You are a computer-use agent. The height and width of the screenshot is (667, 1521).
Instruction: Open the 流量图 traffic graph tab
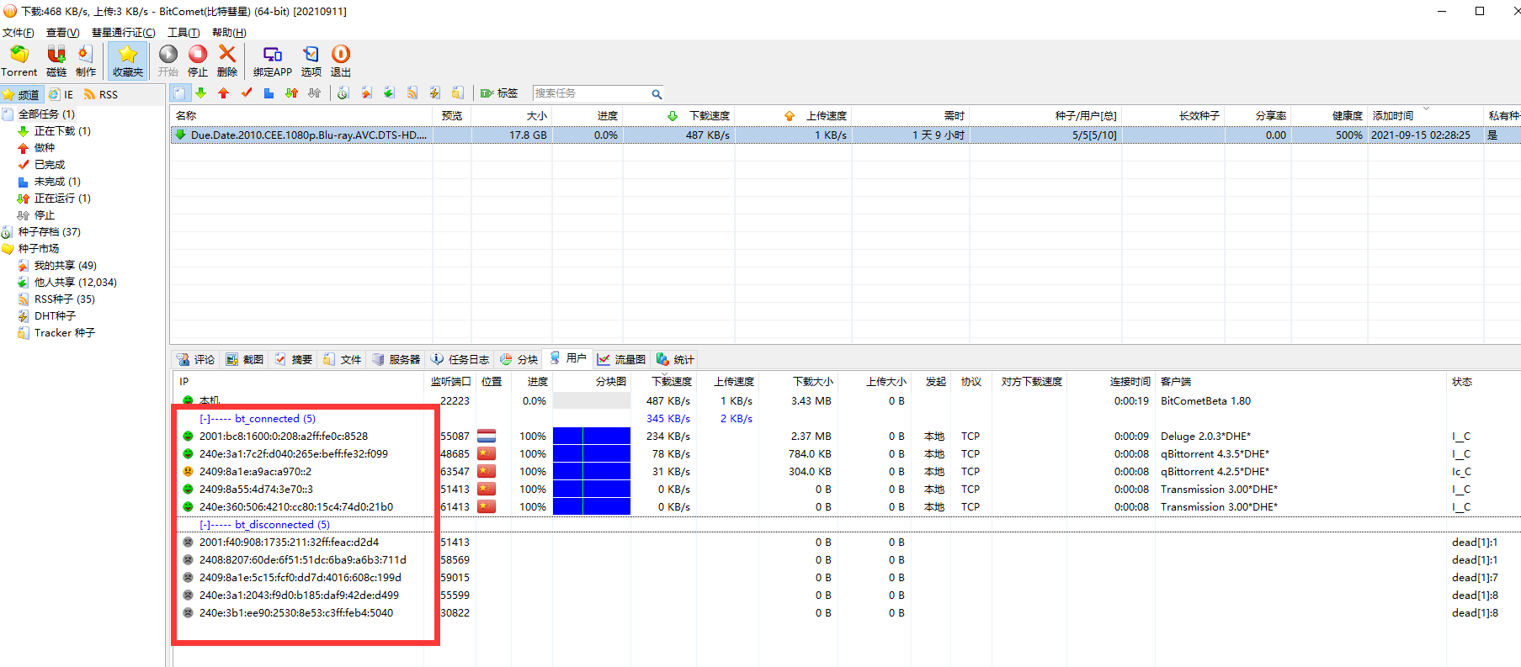click(x=621, y=360)
